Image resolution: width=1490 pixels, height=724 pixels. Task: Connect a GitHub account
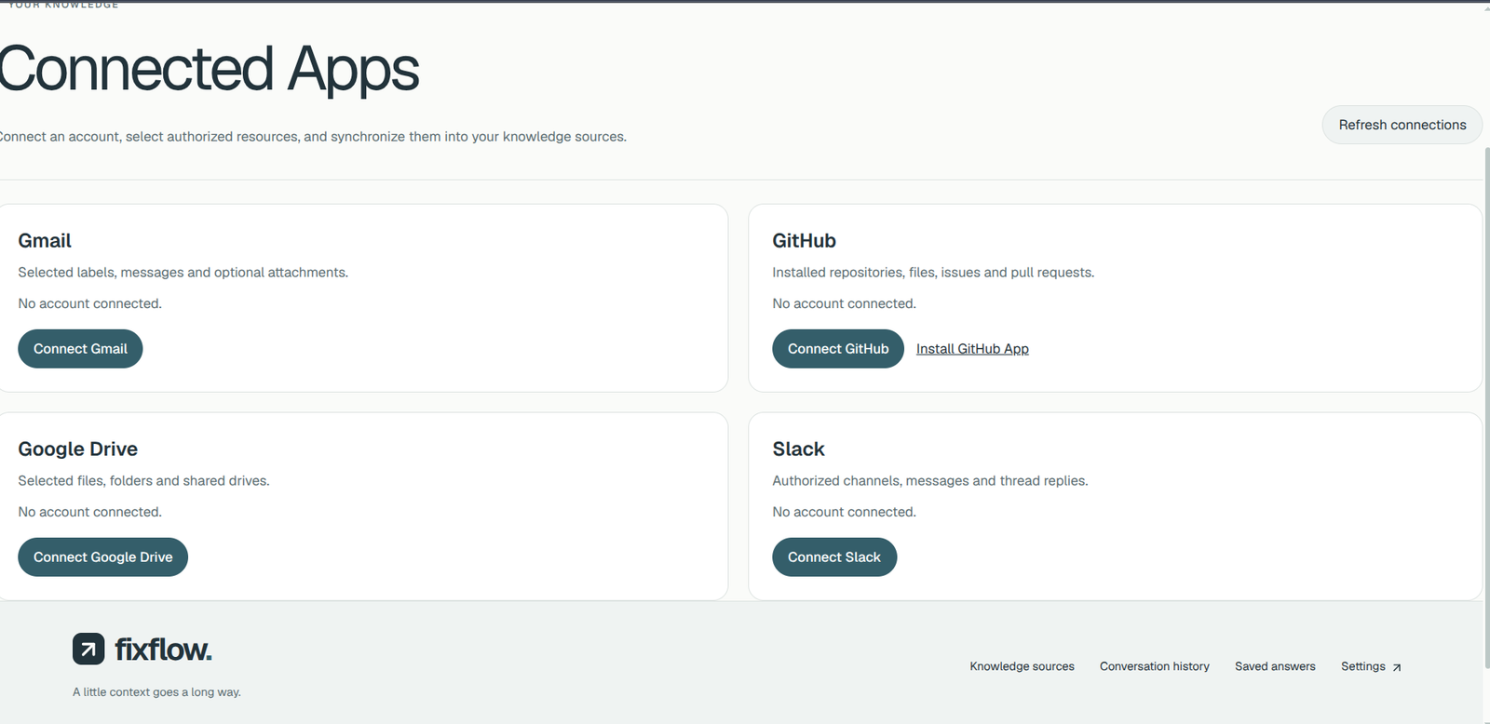click(838, 349)
